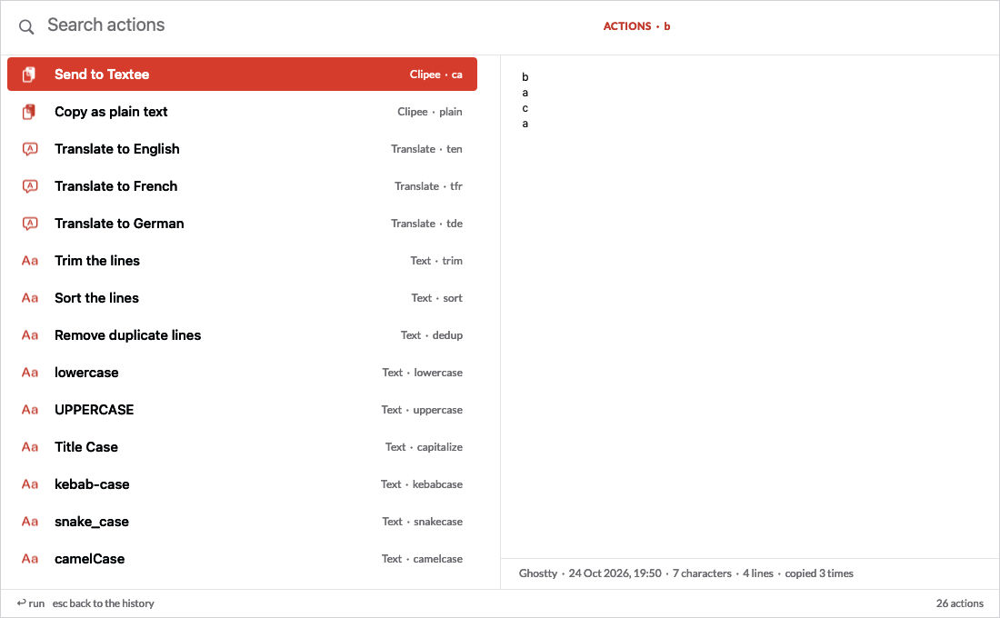This screenshot has width=1000, height=618.
Task: Click the 'Text · capitalize' shortcut label
Action: click(x=425, y=447)
